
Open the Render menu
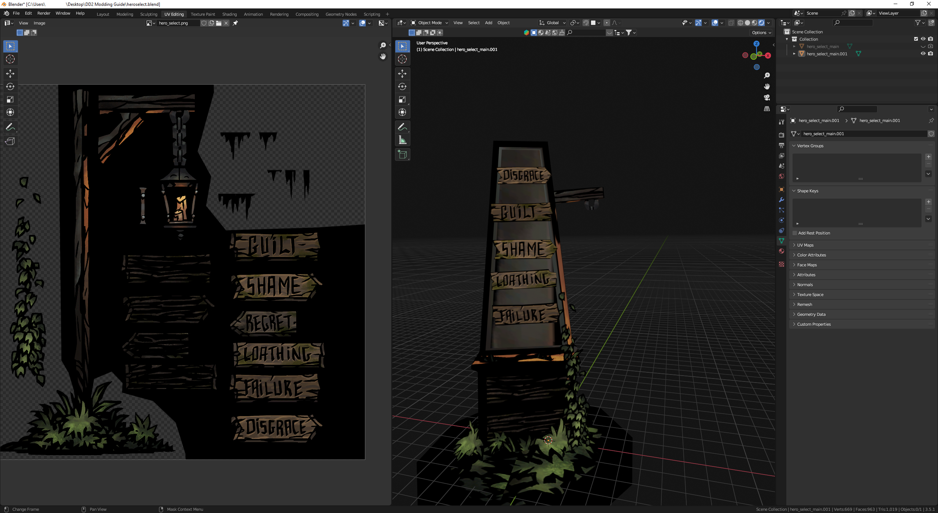[x=44, y=13]
